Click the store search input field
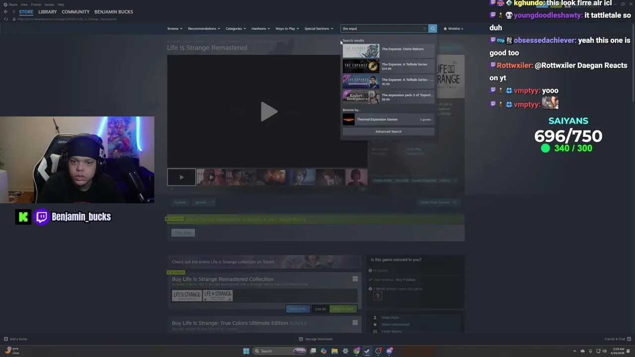 click(381, 28)
